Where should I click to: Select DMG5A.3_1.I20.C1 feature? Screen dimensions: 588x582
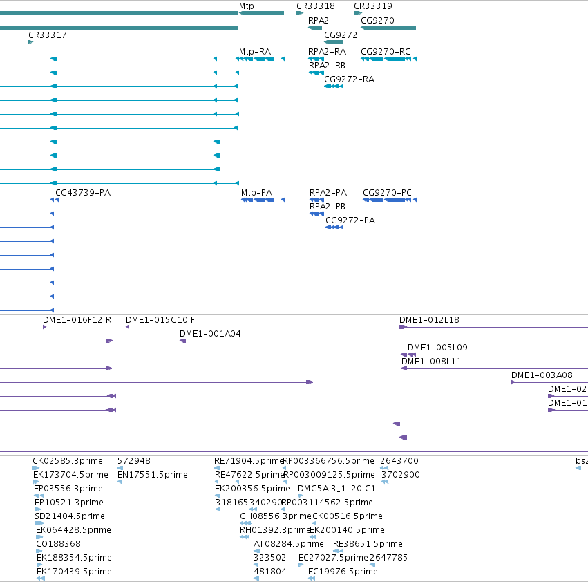click(x=300, y=496)
